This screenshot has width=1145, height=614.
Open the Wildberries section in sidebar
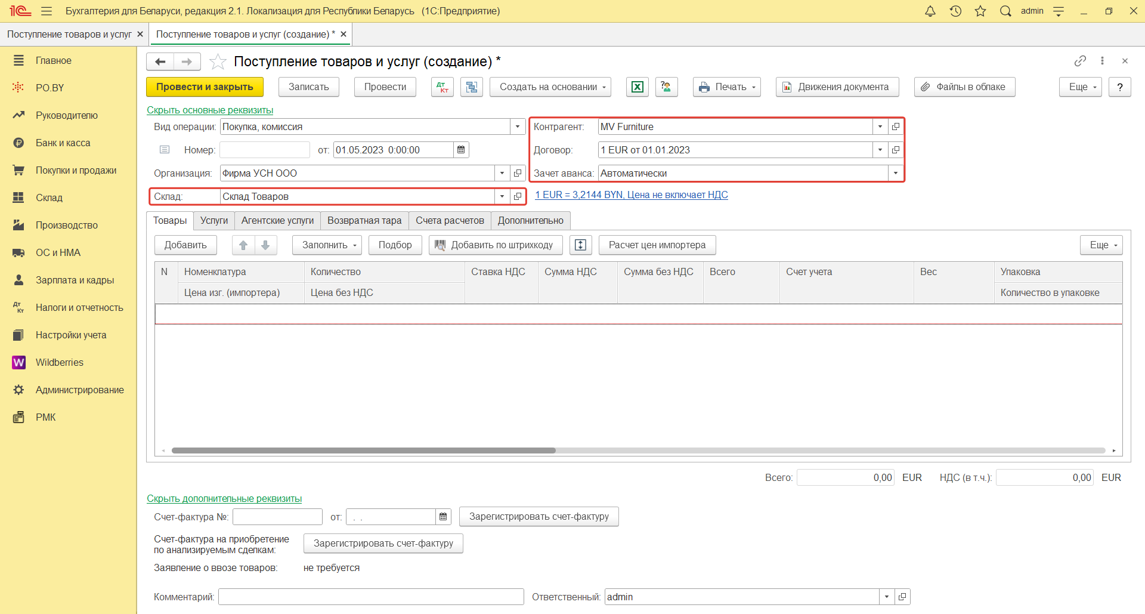[59, 362]
